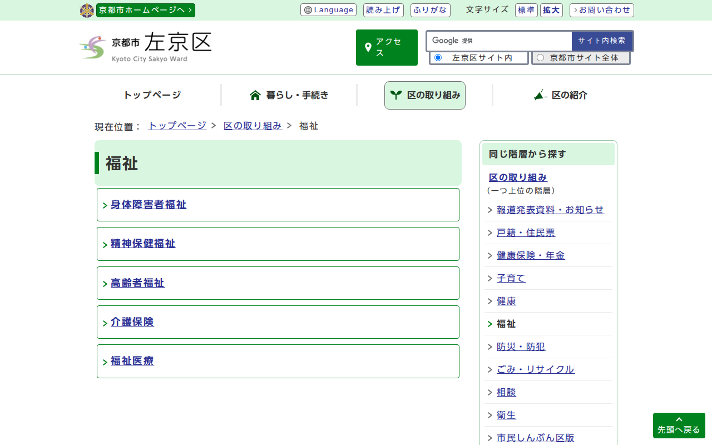Image resolution: width=712 pixels, height=445 pixels.
Task: Open トップページ main navigation item
Action: (x=152, y=95)
